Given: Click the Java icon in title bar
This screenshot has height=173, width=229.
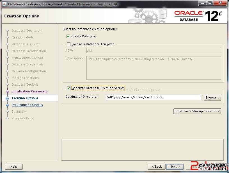Looking at the screenshot, I should coord(4,4).
